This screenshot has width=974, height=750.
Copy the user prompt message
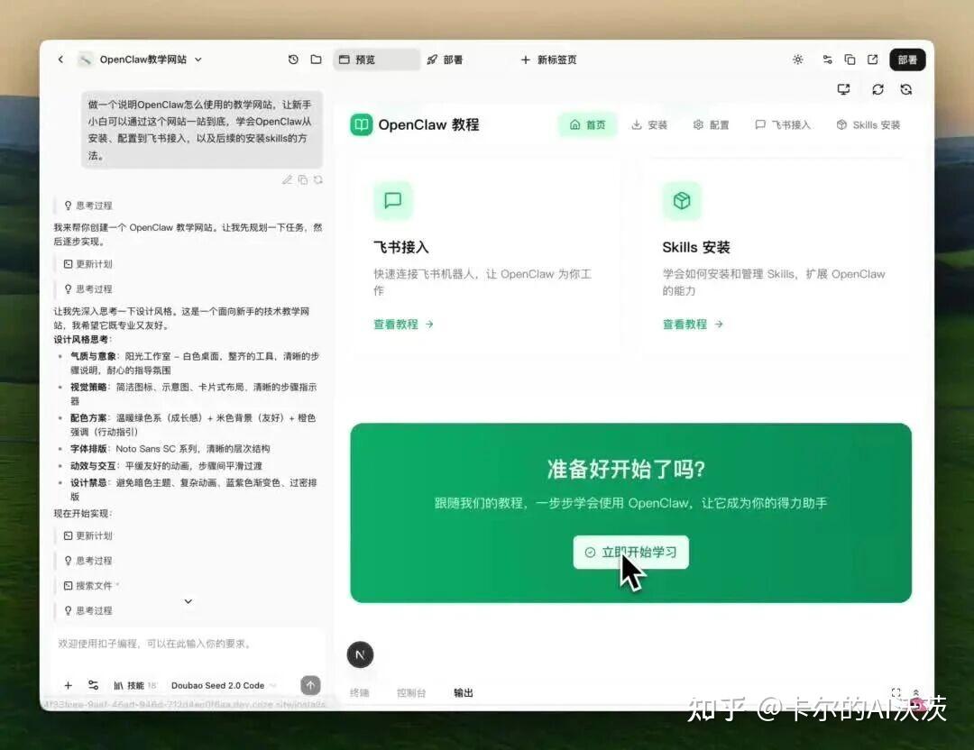coord(302,180)
